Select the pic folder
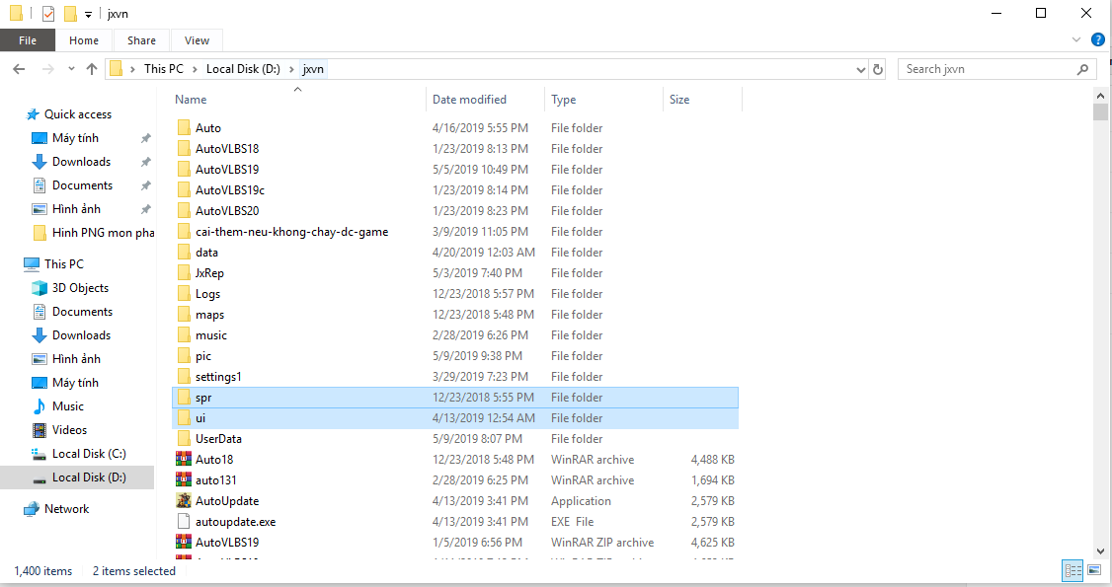This screenshot has width=1112, height=587. tap(455, 355)
